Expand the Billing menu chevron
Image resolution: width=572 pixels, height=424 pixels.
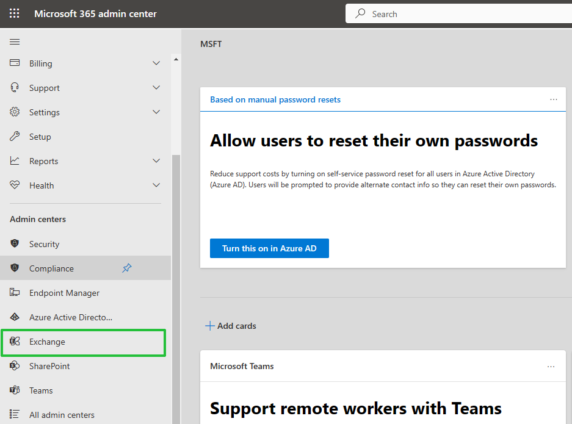(x=156, y=63)
